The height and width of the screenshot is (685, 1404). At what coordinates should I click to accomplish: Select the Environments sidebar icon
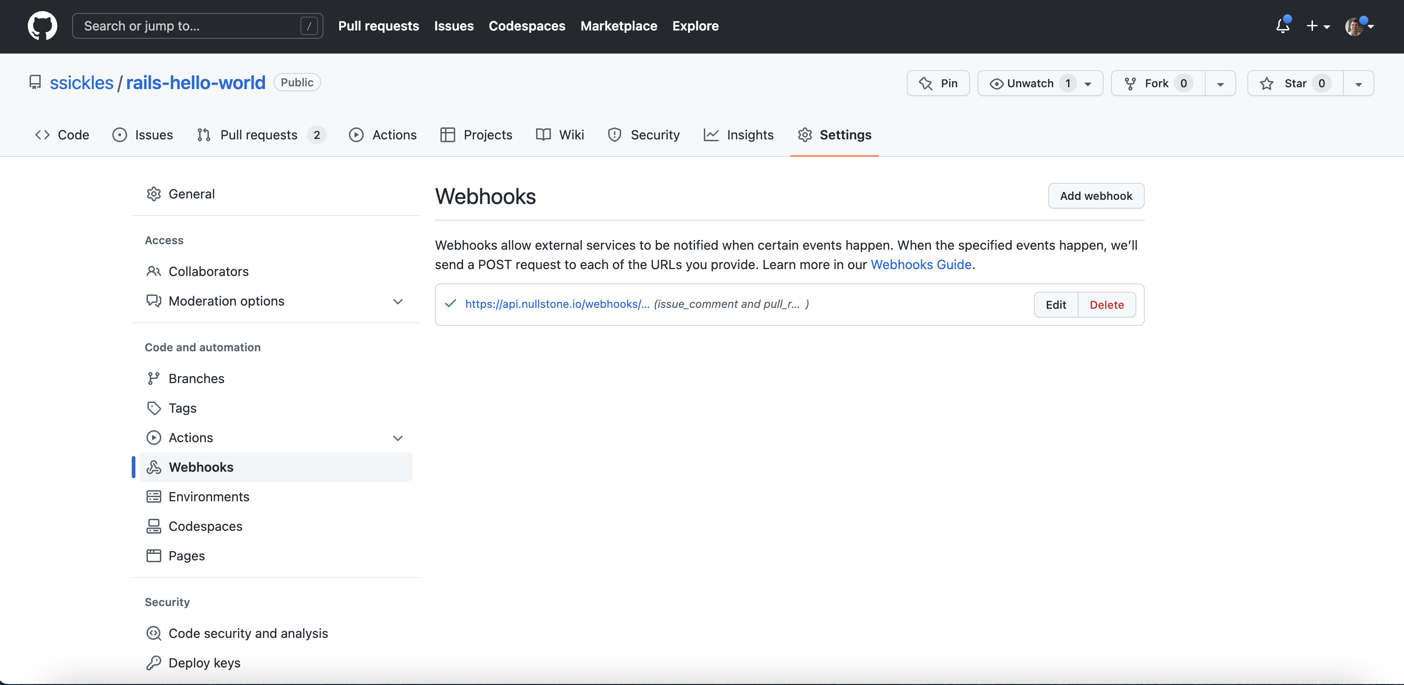154,496
